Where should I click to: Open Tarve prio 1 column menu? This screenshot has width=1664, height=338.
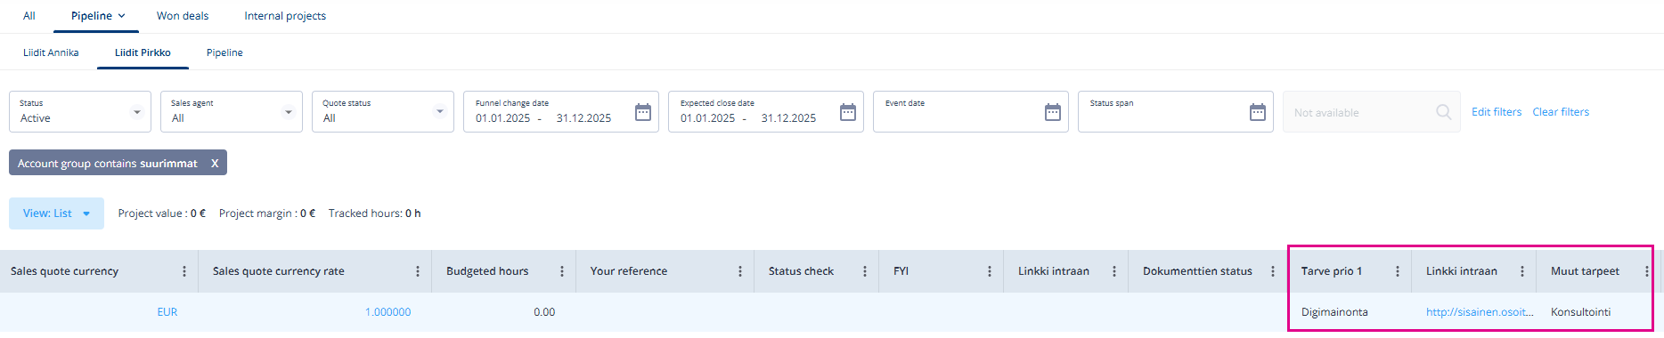[1398, 271]
